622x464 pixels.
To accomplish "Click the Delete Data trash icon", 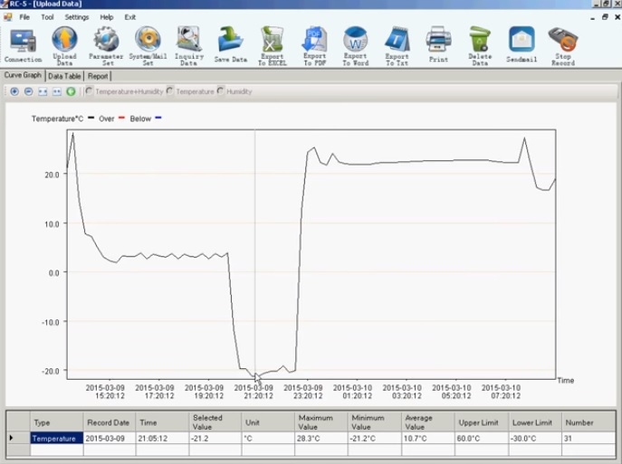I will pos(480,41).
